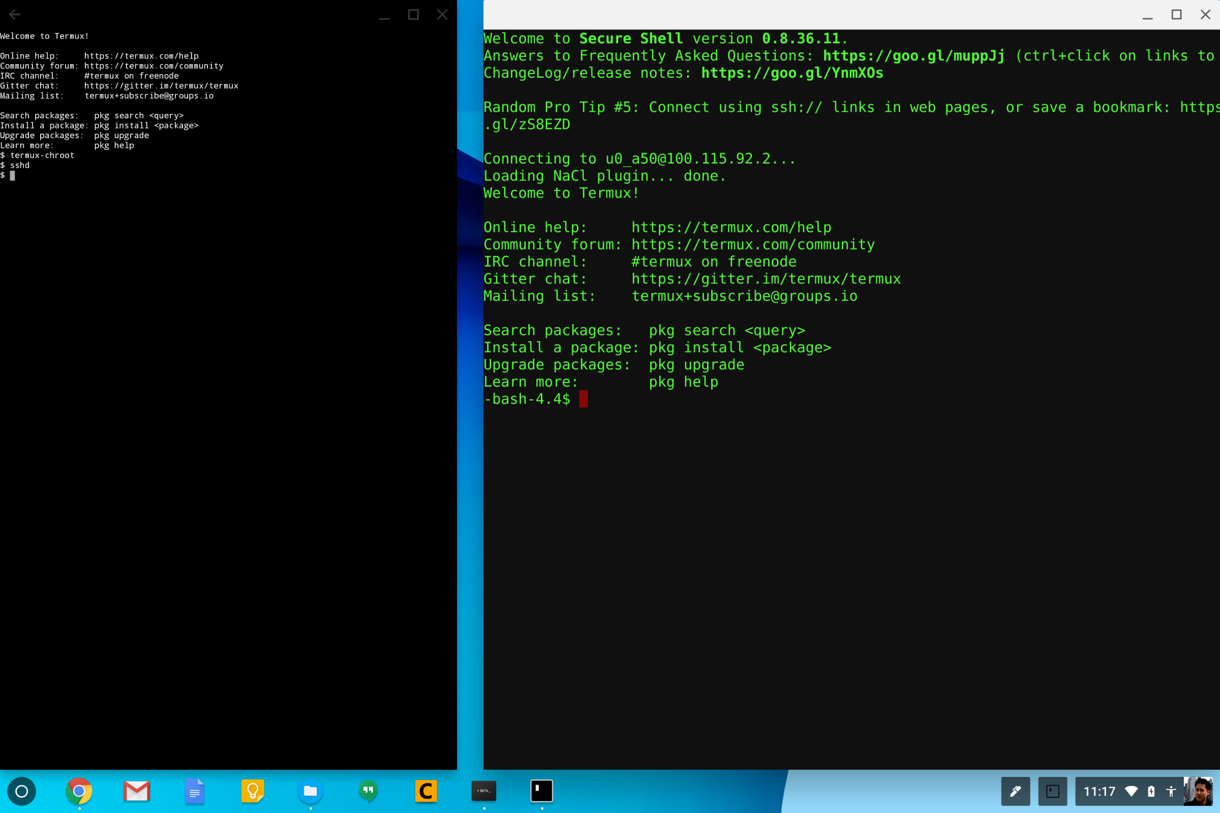The image size is (1220, 813).
Task: Open Google Keep lightbulb icon
Action: pos(253,791)
